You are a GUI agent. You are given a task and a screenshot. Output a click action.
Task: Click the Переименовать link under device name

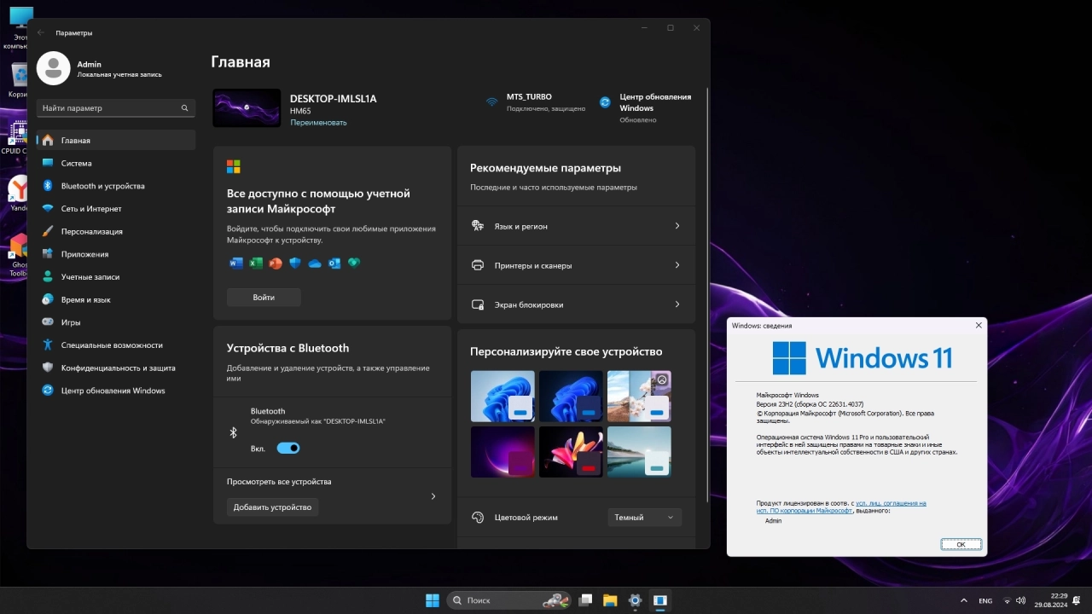pos(318,123)
